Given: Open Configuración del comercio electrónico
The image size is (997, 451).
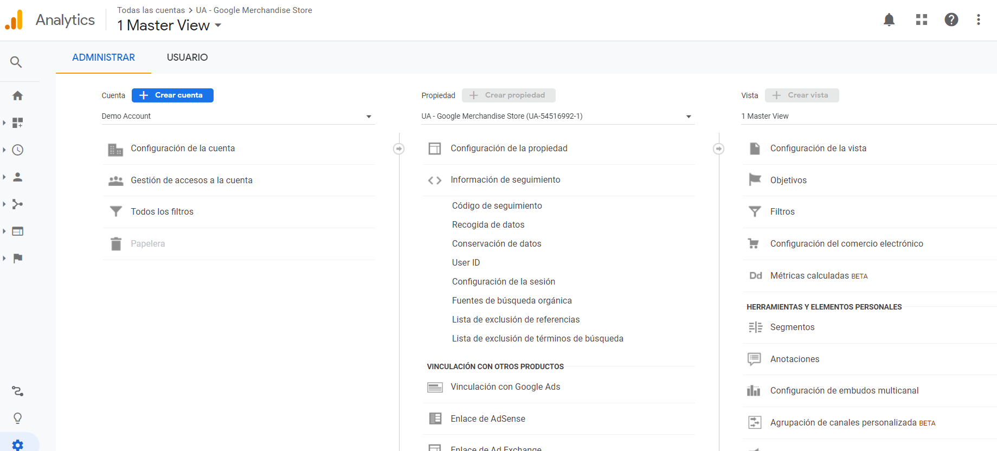Looking at the screenshot, I should [847, 244].
